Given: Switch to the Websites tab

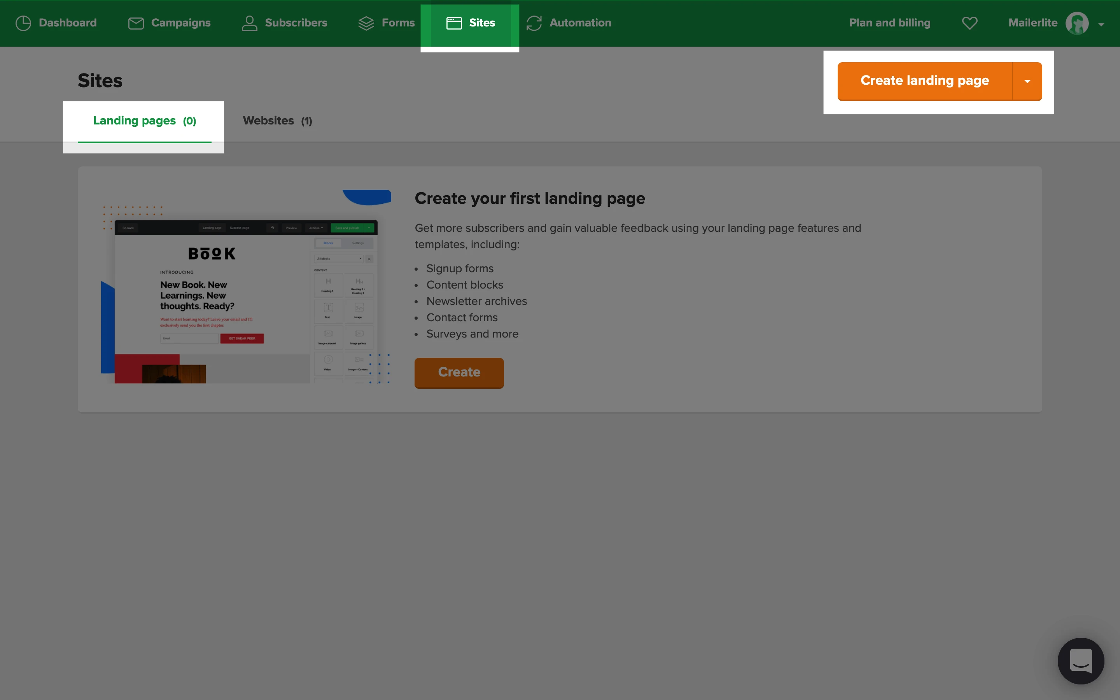Looking at the screenshot, I should point(278,121).
